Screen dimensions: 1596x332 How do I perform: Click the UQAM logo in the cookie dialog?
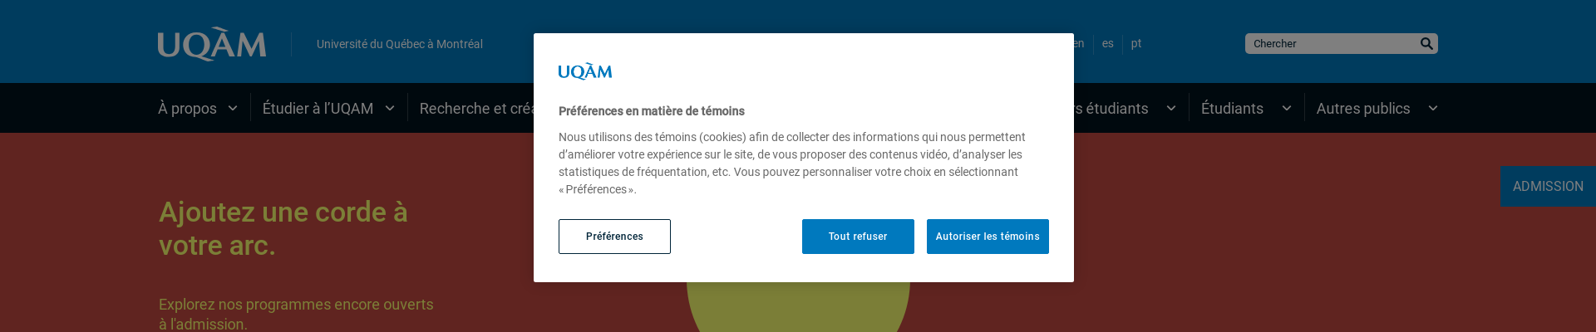coord(585,72)
